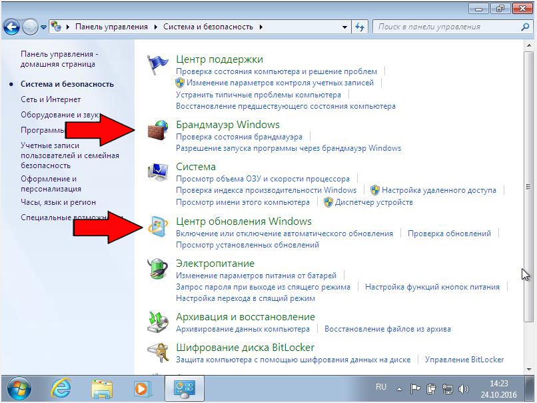Select the Control Panel taskbar button
Screen dimensions: 537x403
(x=185, y=388)
